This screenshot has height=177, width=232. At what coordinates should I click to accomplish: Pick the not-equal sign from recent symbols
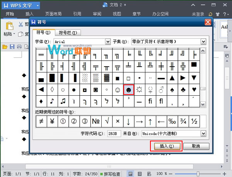(x=41, y=121)
